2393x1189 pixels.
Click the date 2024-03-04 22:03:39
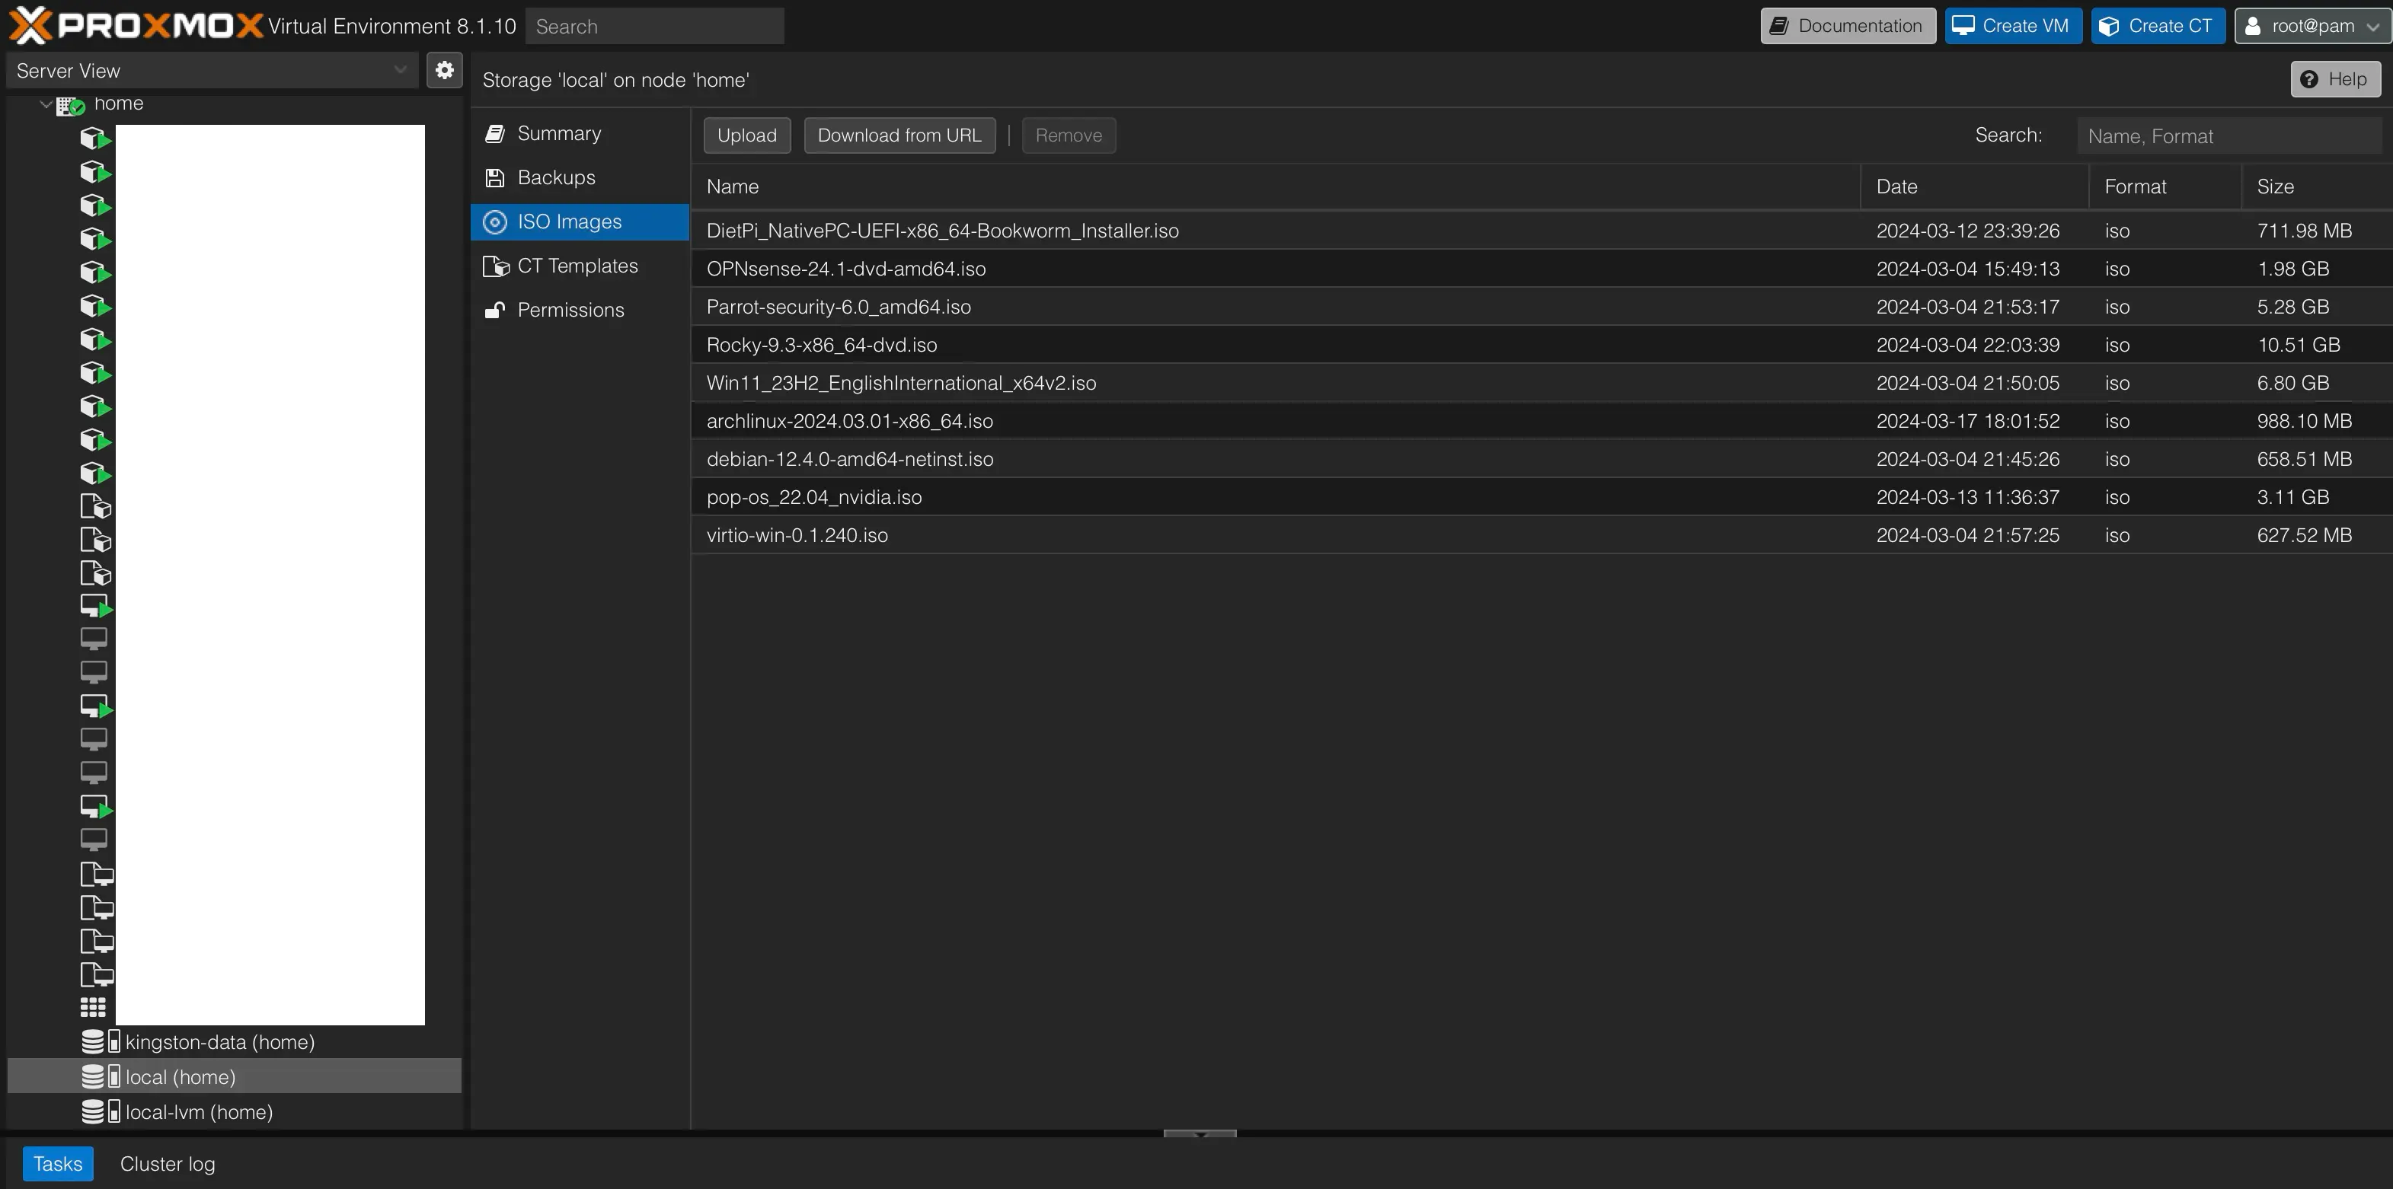[x=1967, y=344]
